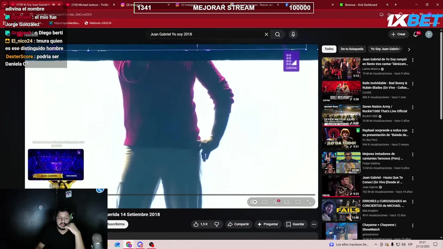Open a new browser tab

pos(396,5)
